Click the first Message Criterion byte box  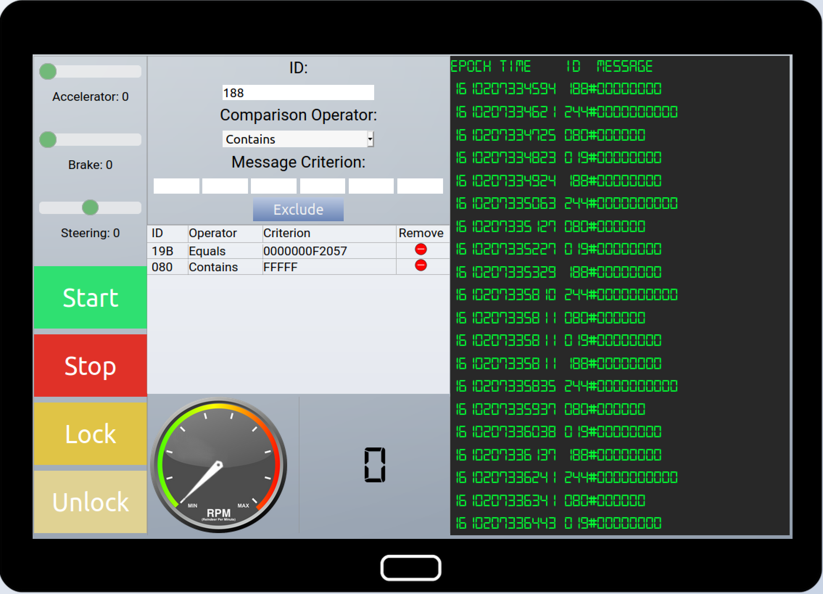point(176,186)
